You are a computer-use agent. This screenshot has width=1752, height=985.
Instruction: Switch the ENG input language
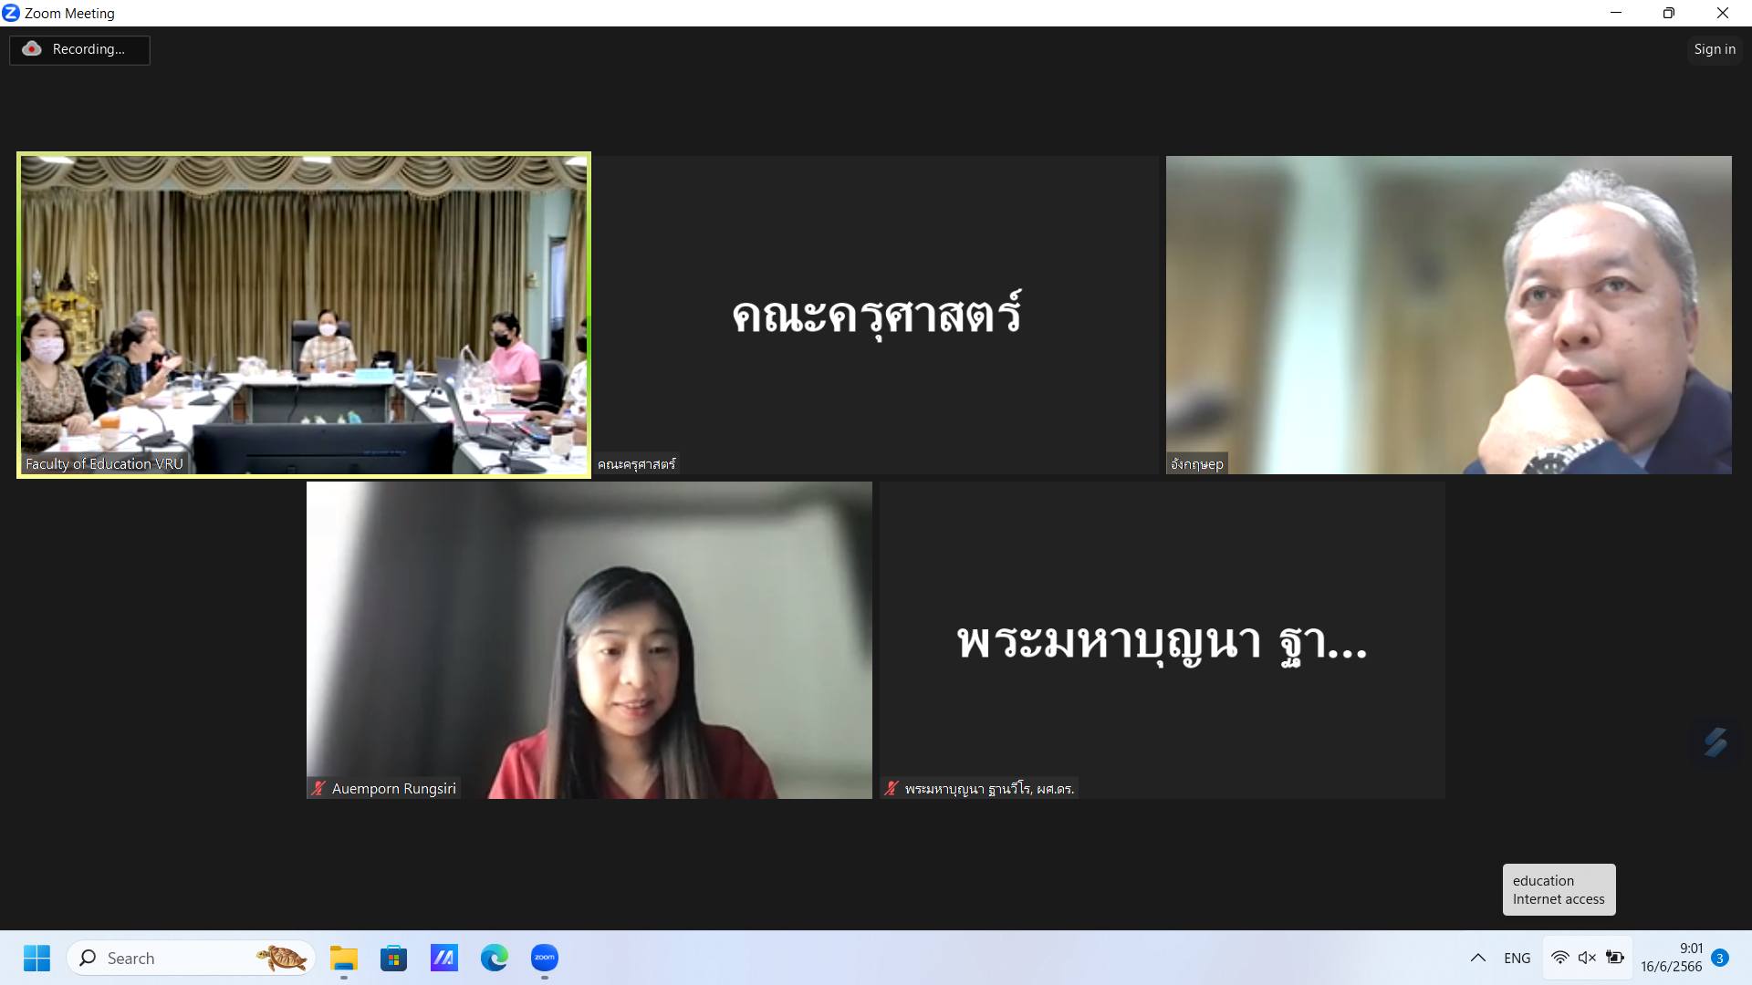[x=1517, y=958]
